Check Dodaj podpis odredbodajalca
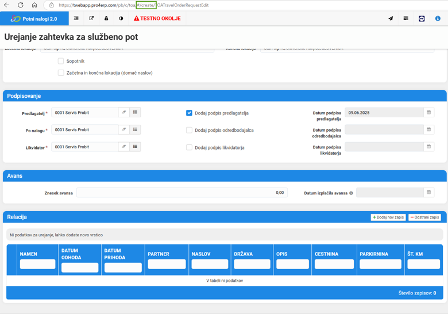This screenshot has height=314, width=448. [x=189, y=130]
